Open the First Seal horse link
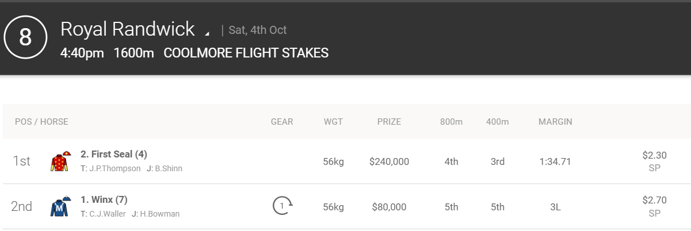Screen dimensions: 691x231 click(114, 154)
